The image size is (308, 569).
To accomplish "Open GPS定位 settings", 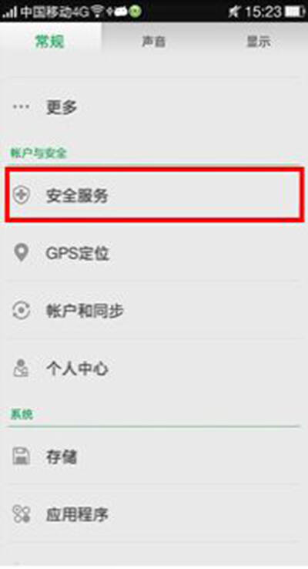I will (154, 253).
